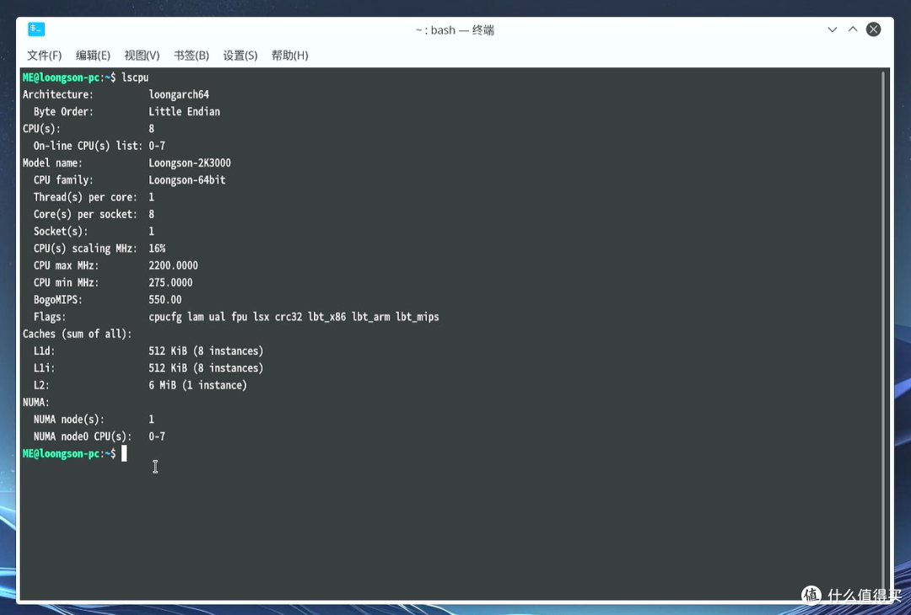
Task: Click the Loongson-64bit CPU family value
Action: coord(186,179)
